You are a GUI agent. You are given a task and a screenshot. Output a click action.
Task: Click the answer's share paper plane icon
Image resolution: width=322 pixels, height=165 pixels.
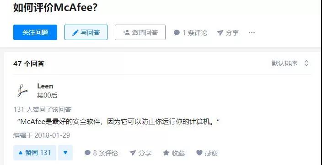click(133, 153)
